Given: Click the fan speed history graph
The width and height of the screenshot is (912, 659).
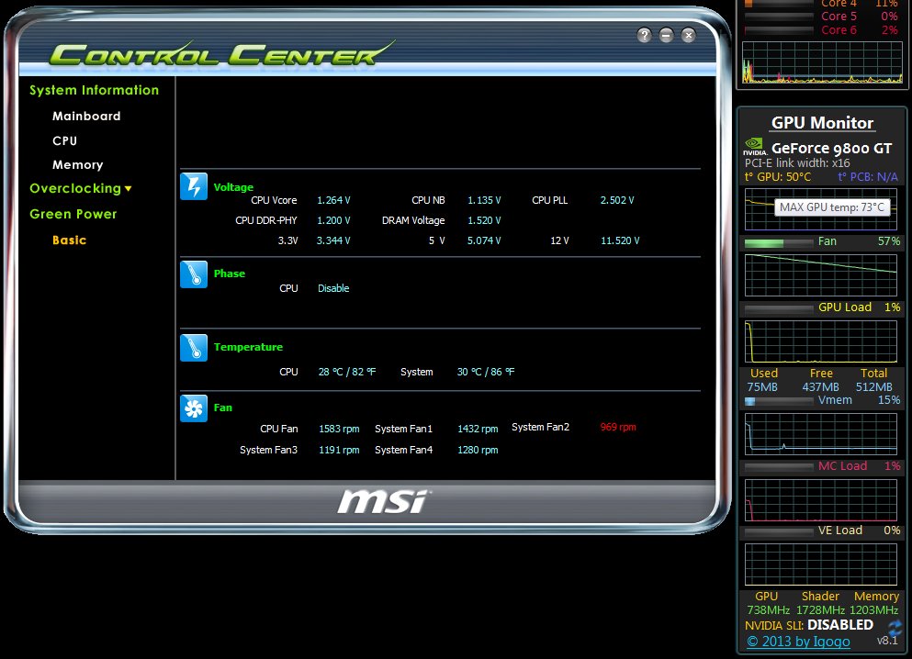Looking at the screenshot, I should (821, 274).
